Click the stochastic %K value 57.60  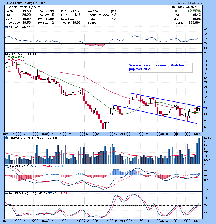52,193
